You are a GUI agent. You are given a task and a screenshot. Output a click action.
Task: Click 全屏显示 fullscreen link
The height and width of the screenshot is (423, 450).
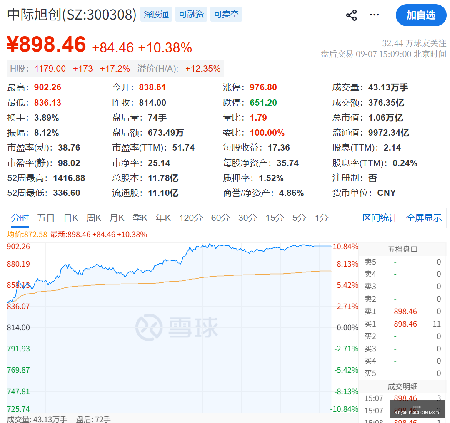pos(424,218)
